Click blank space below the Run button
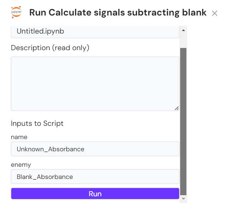The height and width of the screenshot is (207, 232). [95, 203]
